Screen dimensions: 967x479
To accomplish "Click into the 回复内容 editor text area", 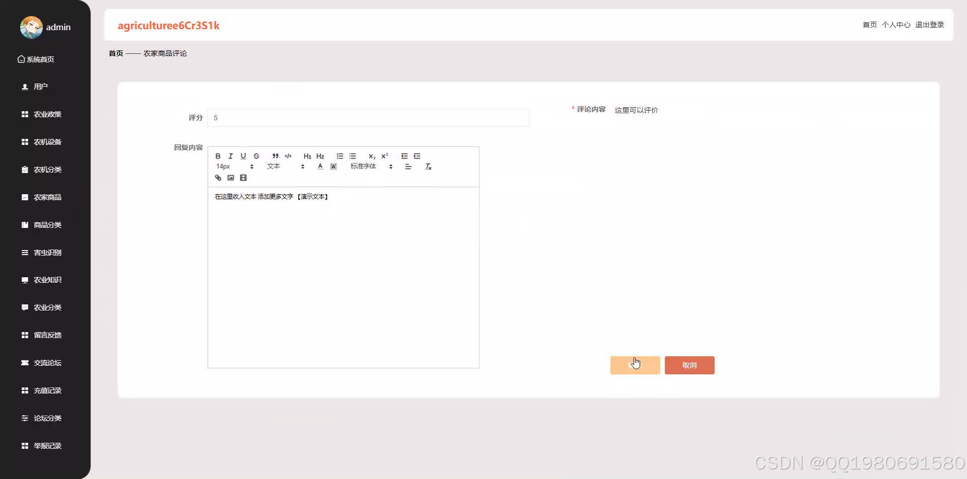I will pos(343,277).
